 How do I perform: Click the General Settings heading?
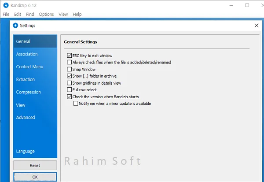click(x=81, y=42)
